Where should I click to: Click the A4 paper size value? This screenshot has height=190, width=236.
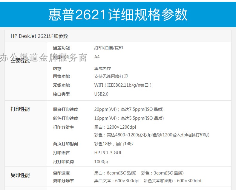tap(97, 57)
